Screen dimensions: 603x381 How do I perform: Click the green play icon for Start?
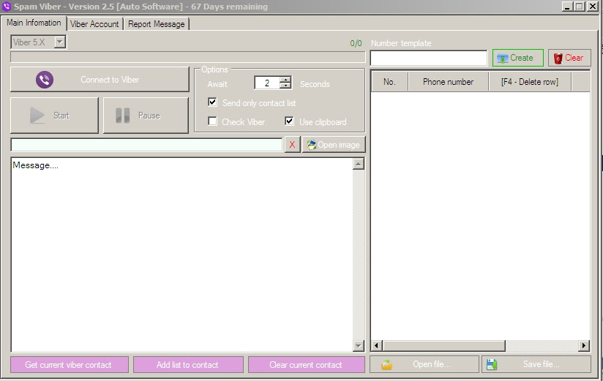[37, 116]
